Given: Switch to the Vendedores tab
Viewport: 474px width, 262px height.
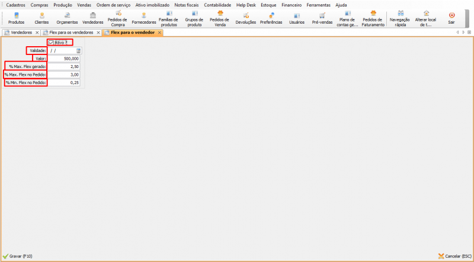Looking at the screenshot, I should coord(21,33).
